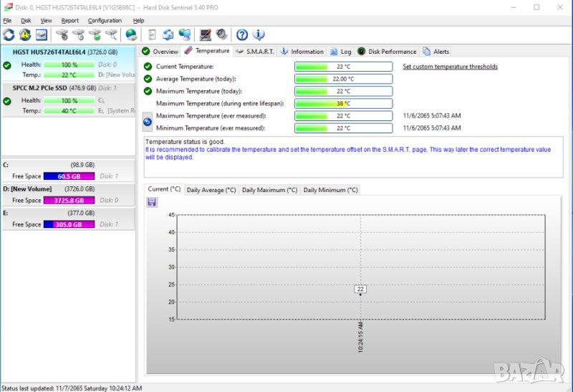
Task: Click the Refresh arrows icon in toolbar
Action: pyautogui.click(x=9, y=34)
